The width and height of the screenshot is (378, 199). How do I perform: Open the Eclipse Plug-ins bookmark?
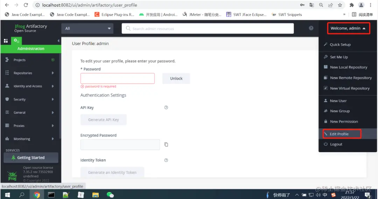pos(114,14)
